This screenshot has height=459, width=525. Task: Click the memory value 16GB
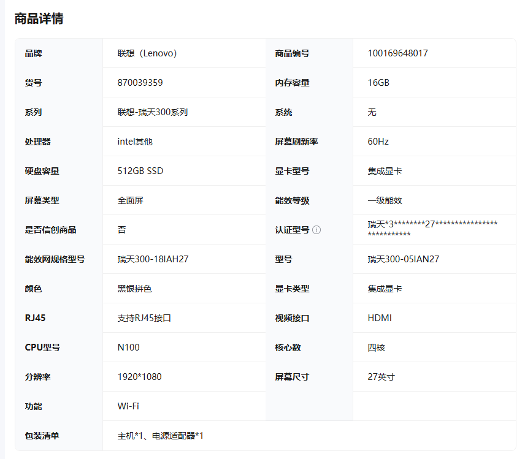(x=378, y=83)
